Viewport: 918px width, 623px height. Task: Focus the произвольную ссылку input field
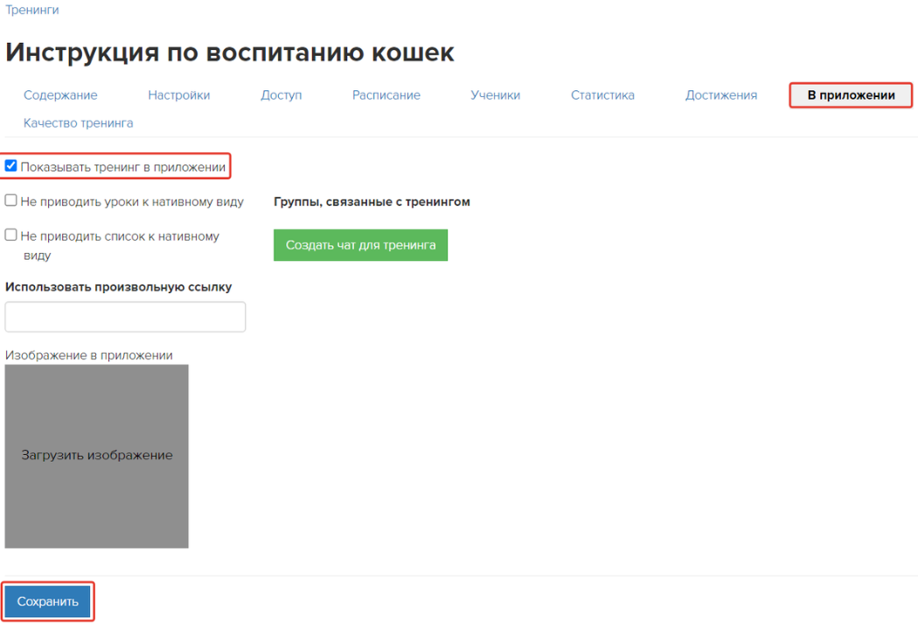point(125,317)
